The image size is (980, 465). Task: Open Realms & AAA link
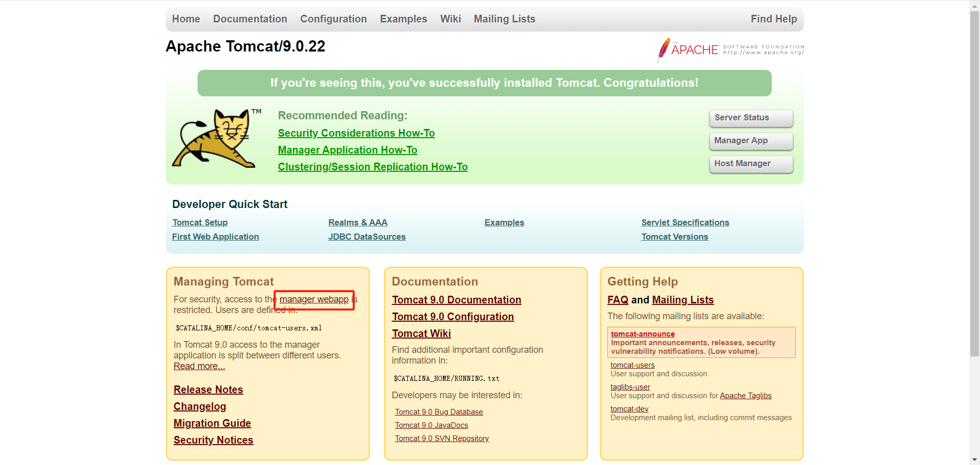point(358,222)
